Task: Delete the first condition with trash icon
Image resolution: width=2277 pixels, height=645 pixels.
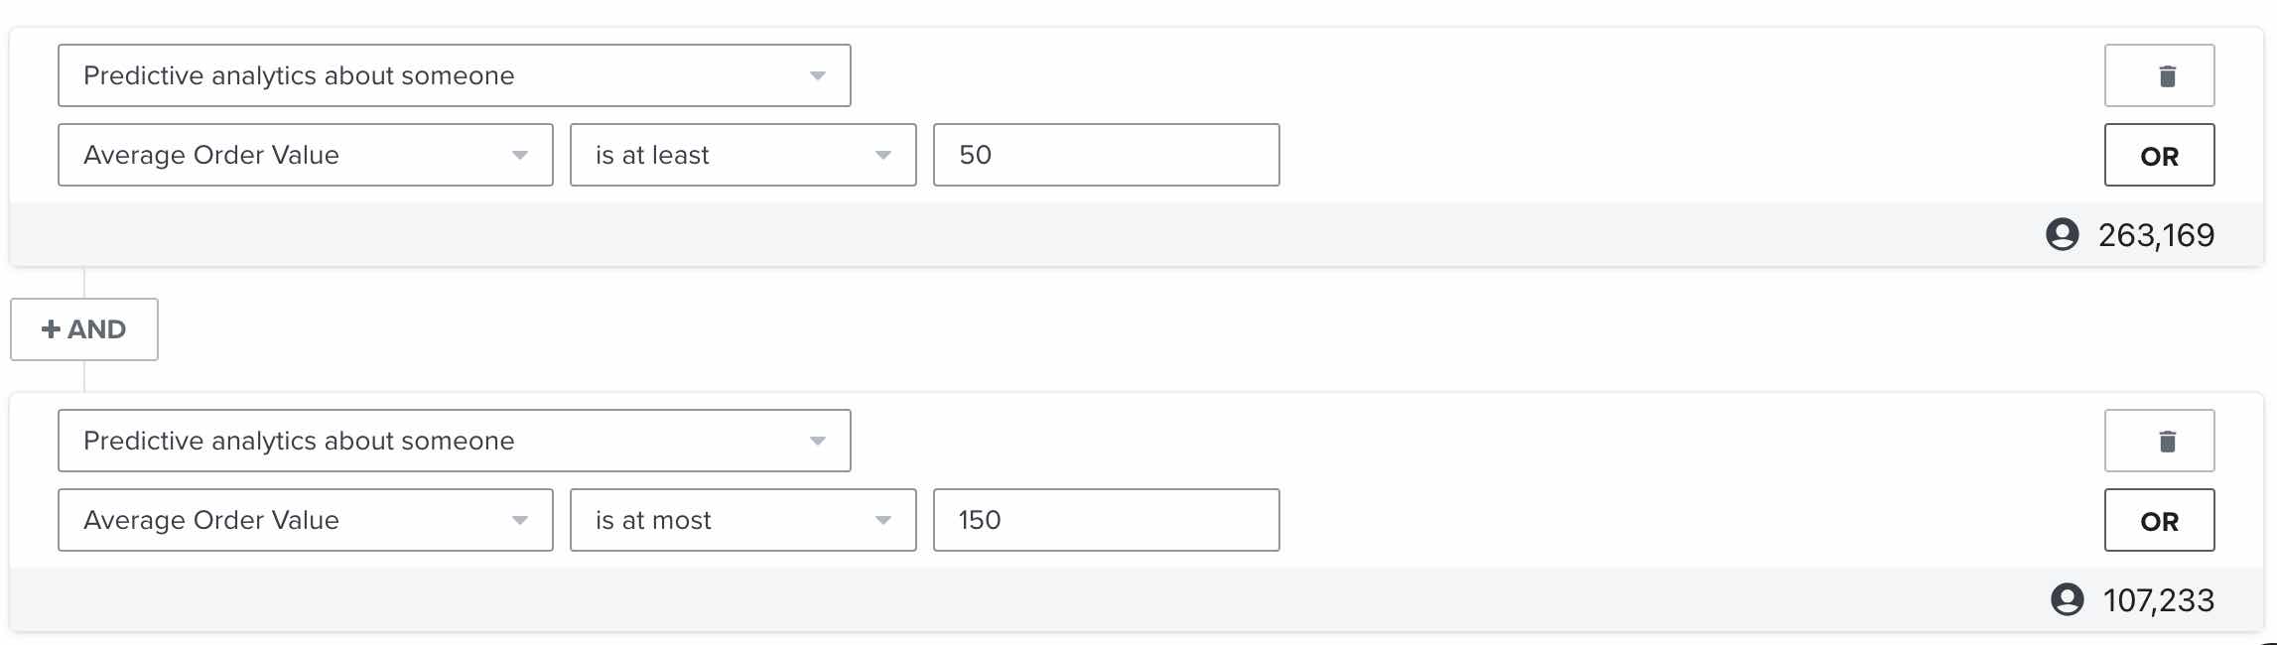Action: point(2159,75)
